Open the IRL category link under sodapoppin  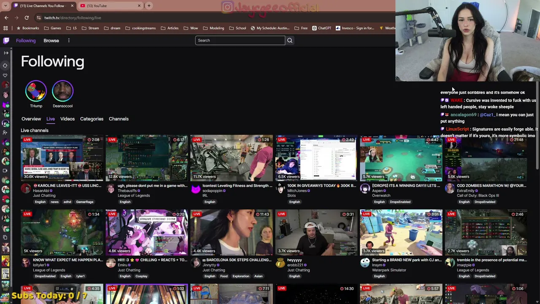tap(205, 195)
